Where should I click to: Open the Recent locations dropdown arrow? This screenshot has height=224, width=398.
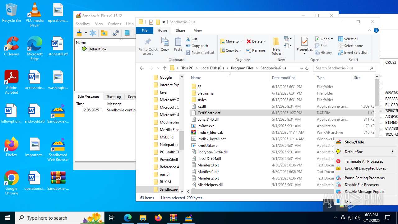point(158,68)
